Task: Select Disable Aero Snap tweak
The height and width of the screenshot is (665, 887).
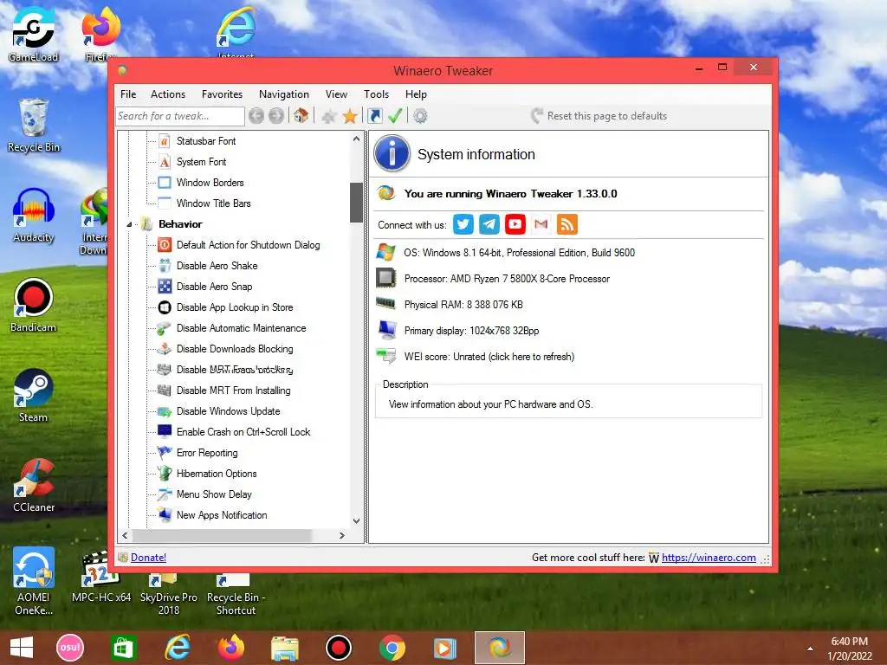Action: click(x=214, y=287)
